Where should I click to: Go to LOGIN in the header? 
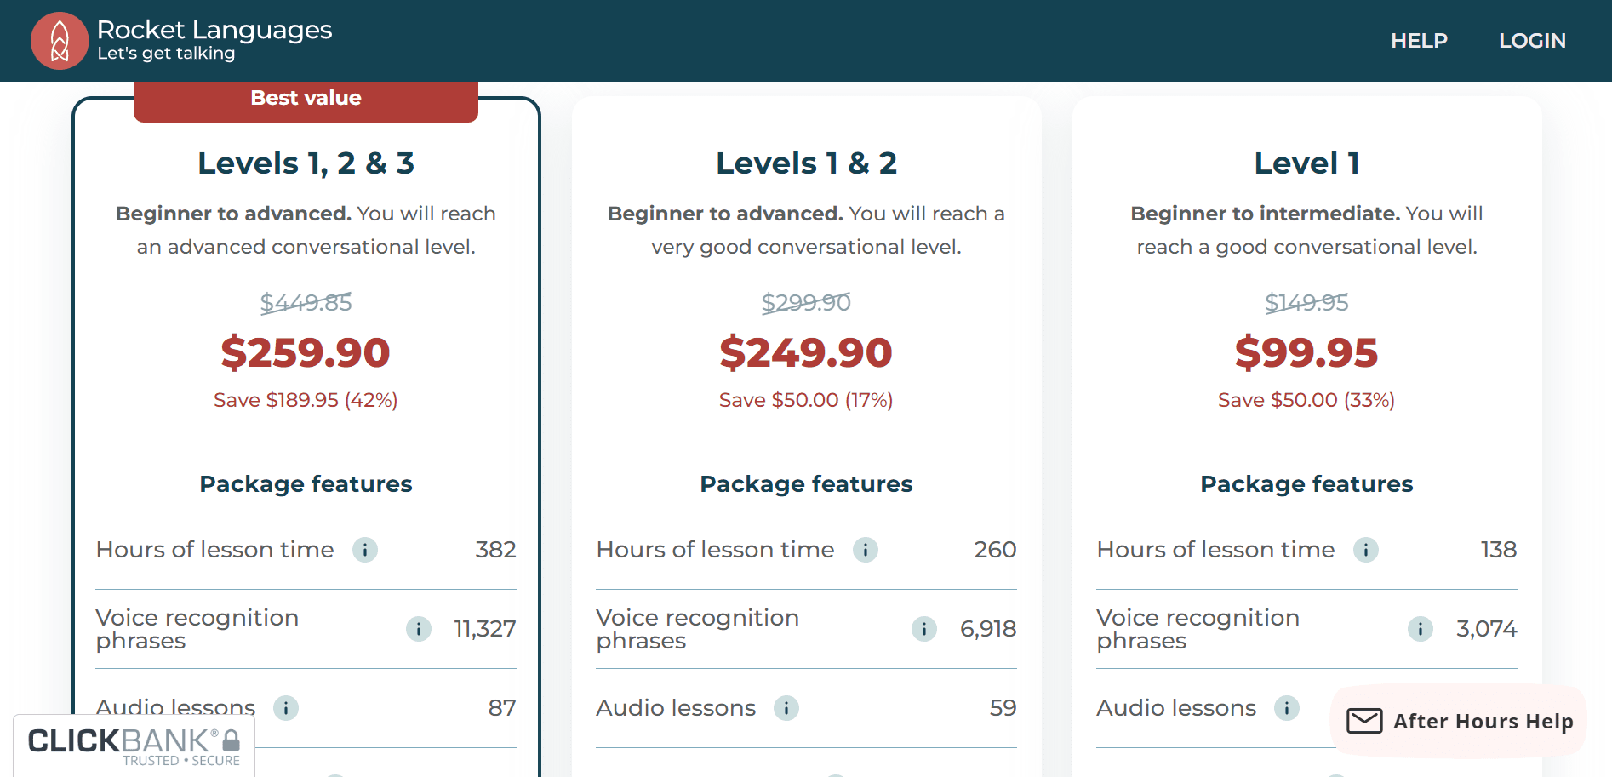[1532, 41]
